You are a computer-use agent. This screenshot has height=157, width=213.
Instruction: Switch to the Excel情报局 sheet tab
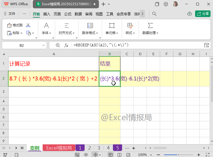[x=59, y=148]
